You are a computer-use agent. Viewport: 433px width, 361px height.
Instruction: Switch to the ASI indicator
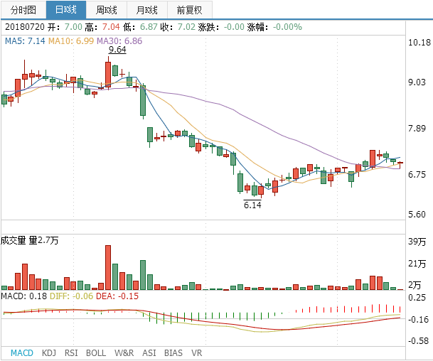149,352
